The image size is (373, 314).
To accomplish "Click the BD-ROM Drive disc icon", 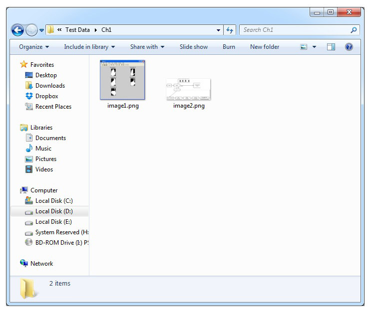I will click(x=29, y=242).
